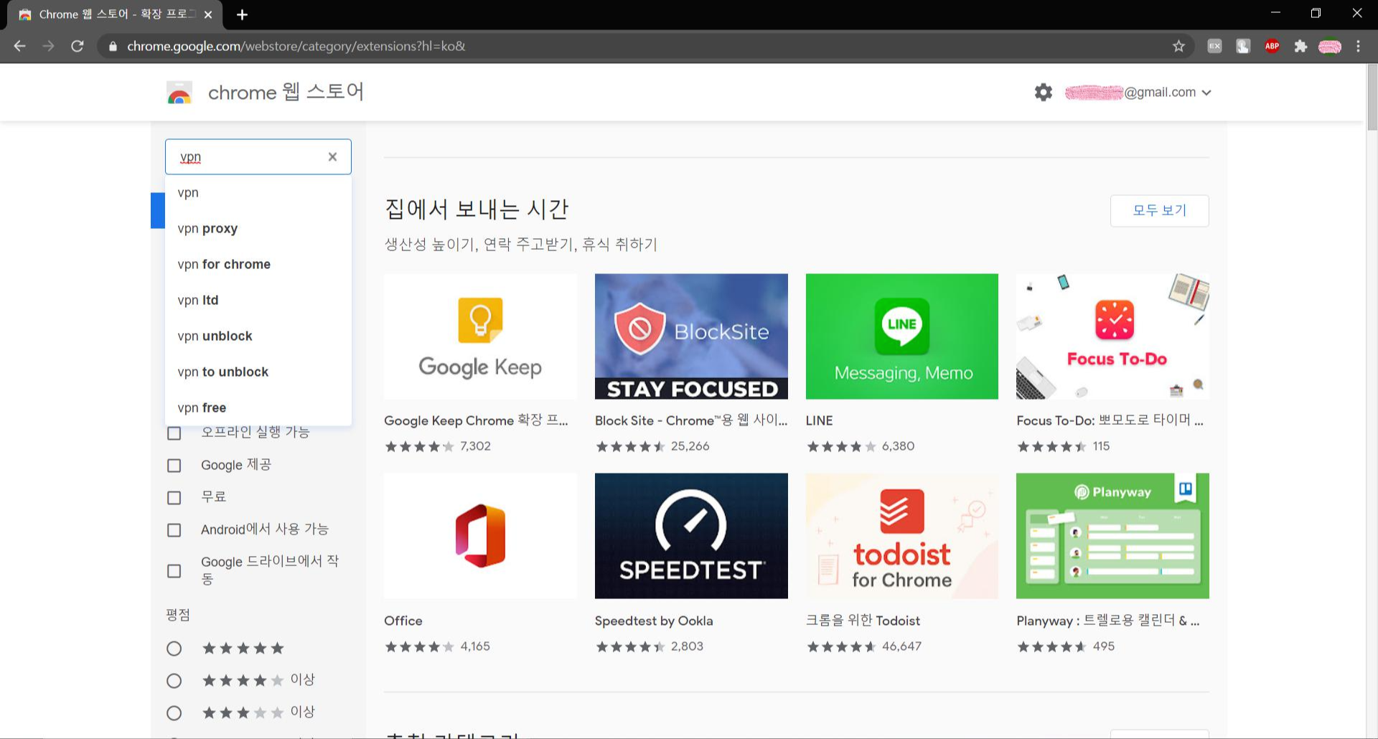Open the Speedtest by Ookla title link
The width and height of the screenshot is (1378, 739).
tap(654, 621)
